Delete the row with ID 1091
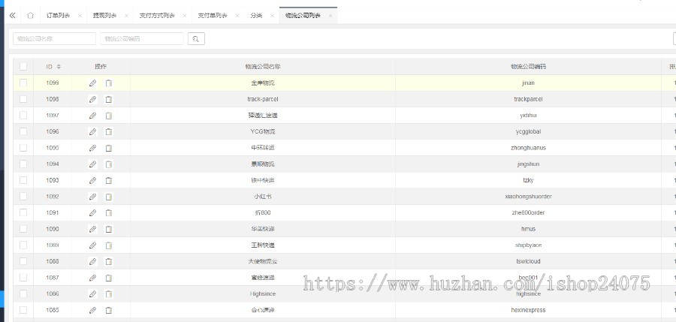676x322 pixels. pos(109,213)
